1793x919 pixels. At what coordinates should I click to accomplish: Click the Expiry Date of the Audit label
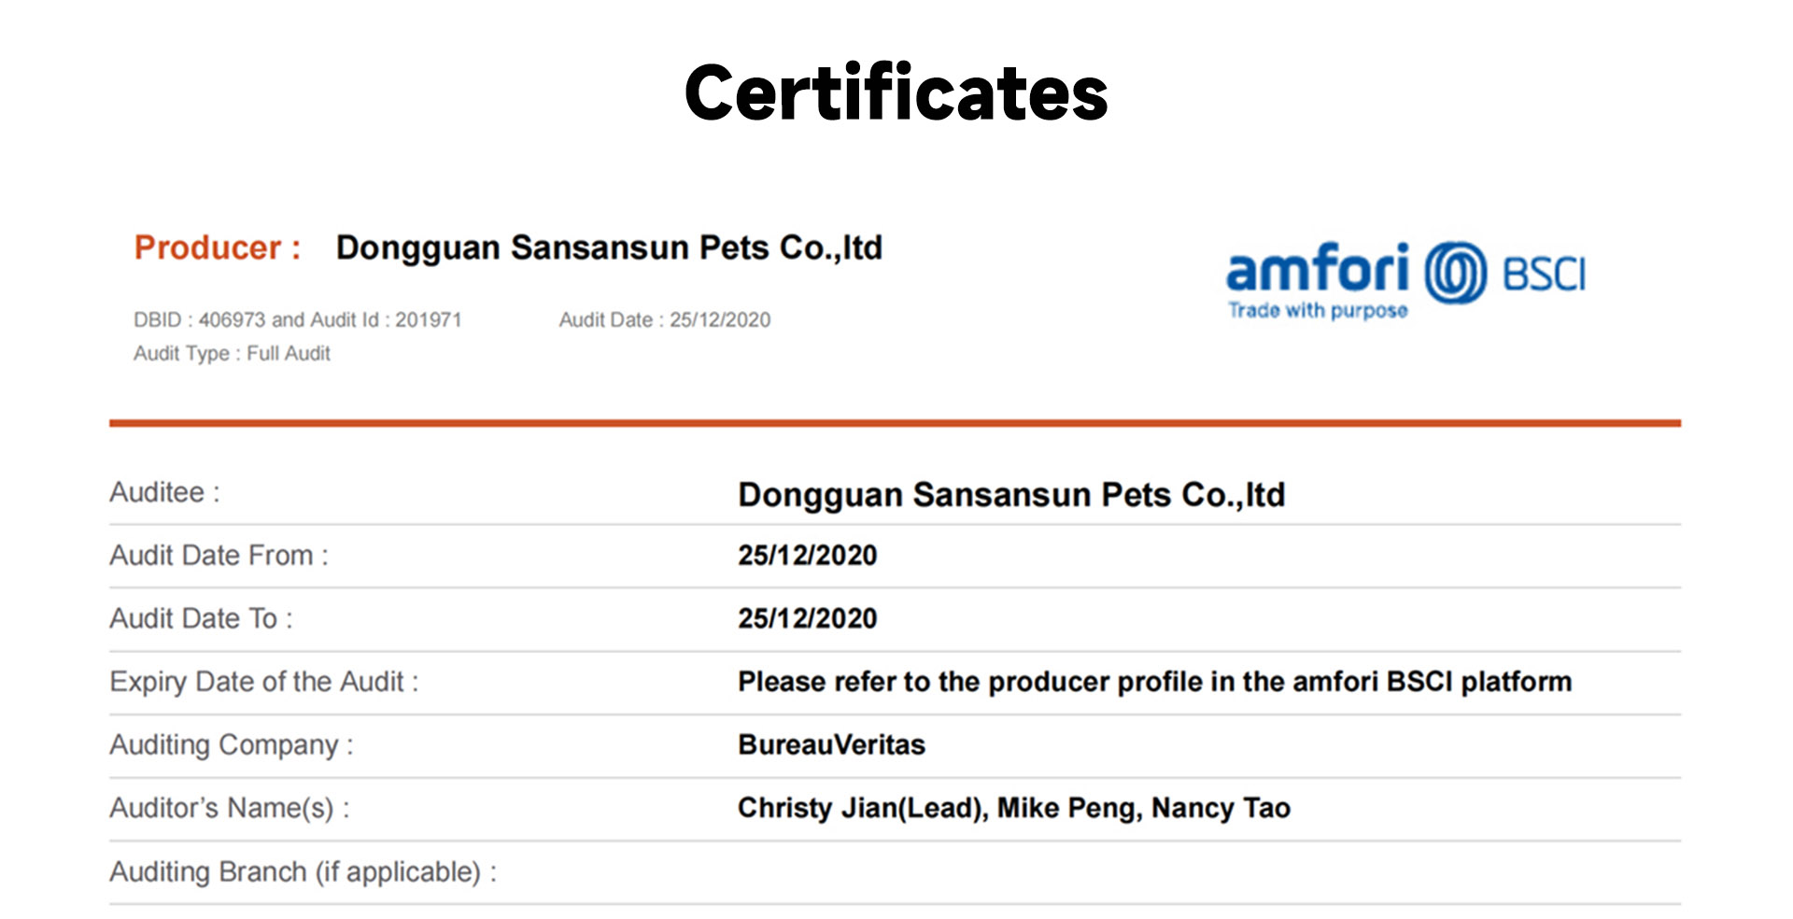click(x=264, y=682)
